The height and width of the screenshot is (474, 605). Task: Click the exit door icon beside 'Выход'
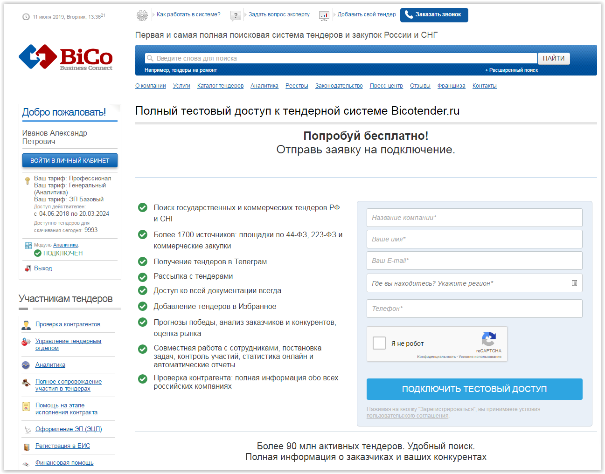coord(28,268)
